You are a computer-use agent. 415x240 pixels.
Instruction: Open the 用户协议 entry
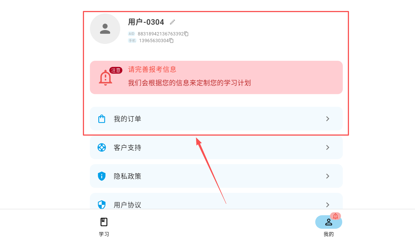point(216,201)
